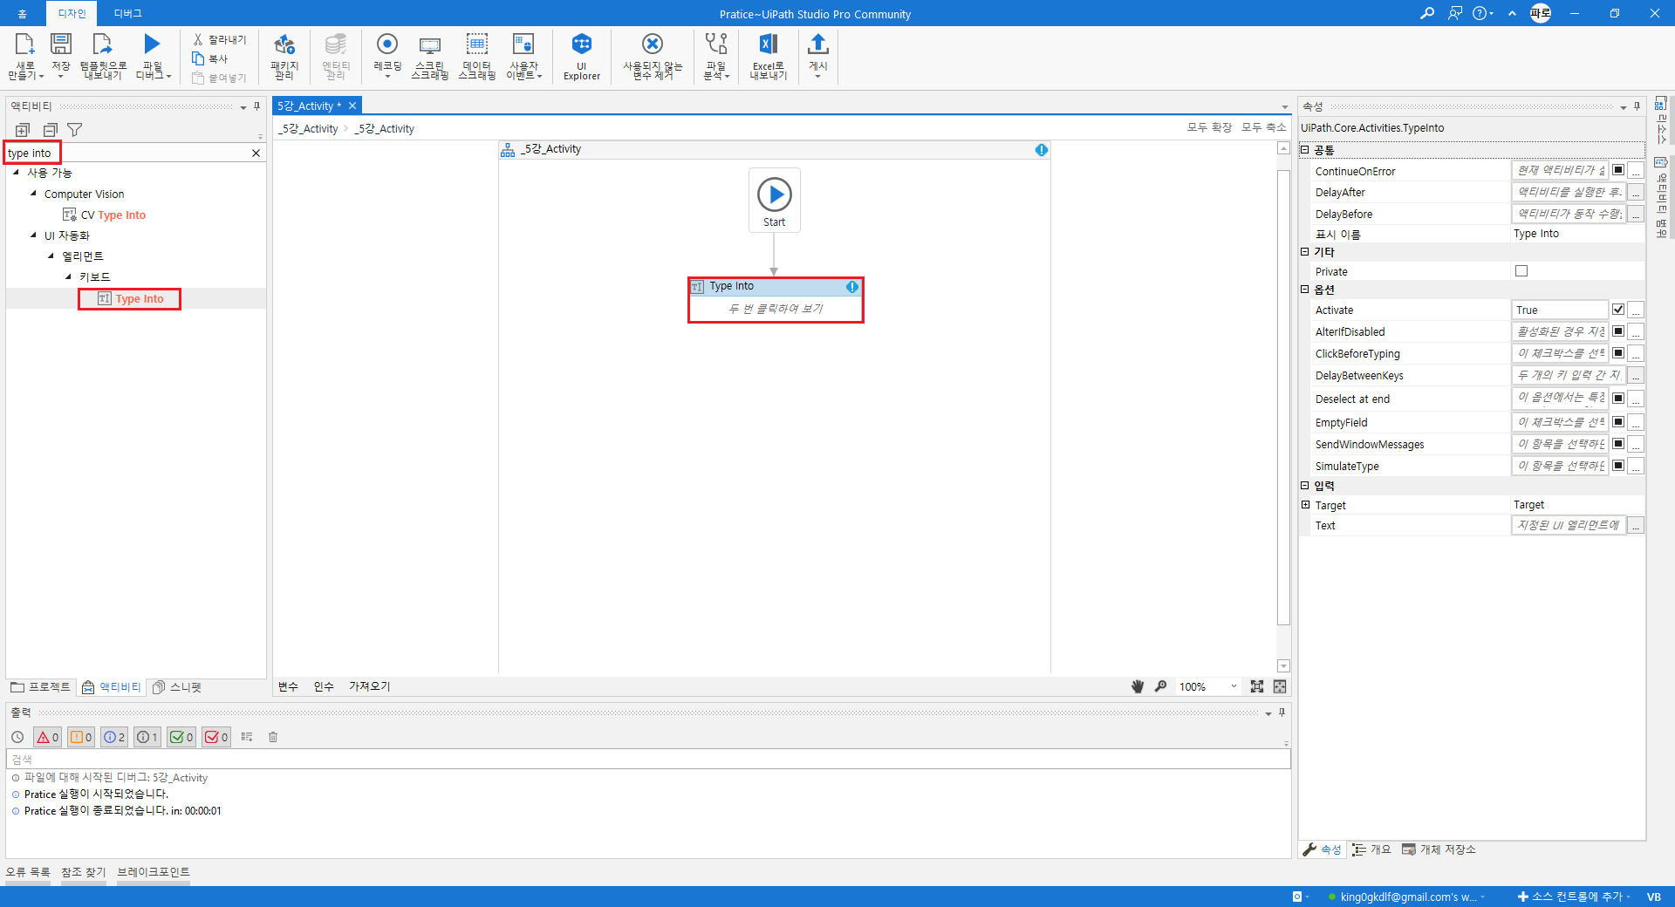Click Remove Unused Variables icon
The height and width of the screenshot is (907, 1675).
pyautogui.click(x=653, y=44)
